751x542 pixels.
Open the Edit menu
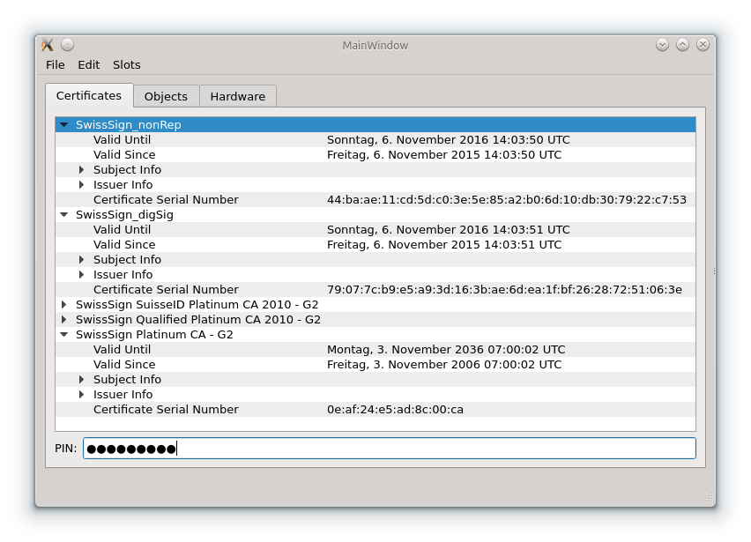(x=89, y=64)
